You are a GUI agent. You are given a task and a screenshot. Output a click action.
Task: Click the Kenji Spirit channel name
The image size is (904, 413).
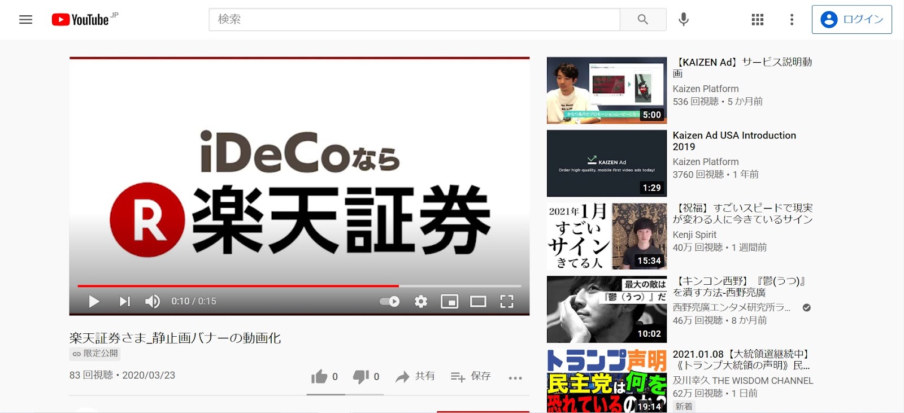pos(694,234)
